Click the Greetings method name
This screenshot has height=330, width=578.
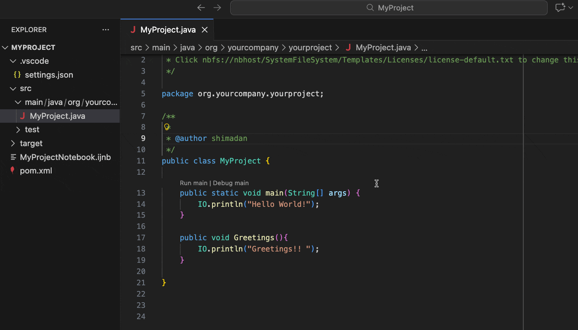254,238
